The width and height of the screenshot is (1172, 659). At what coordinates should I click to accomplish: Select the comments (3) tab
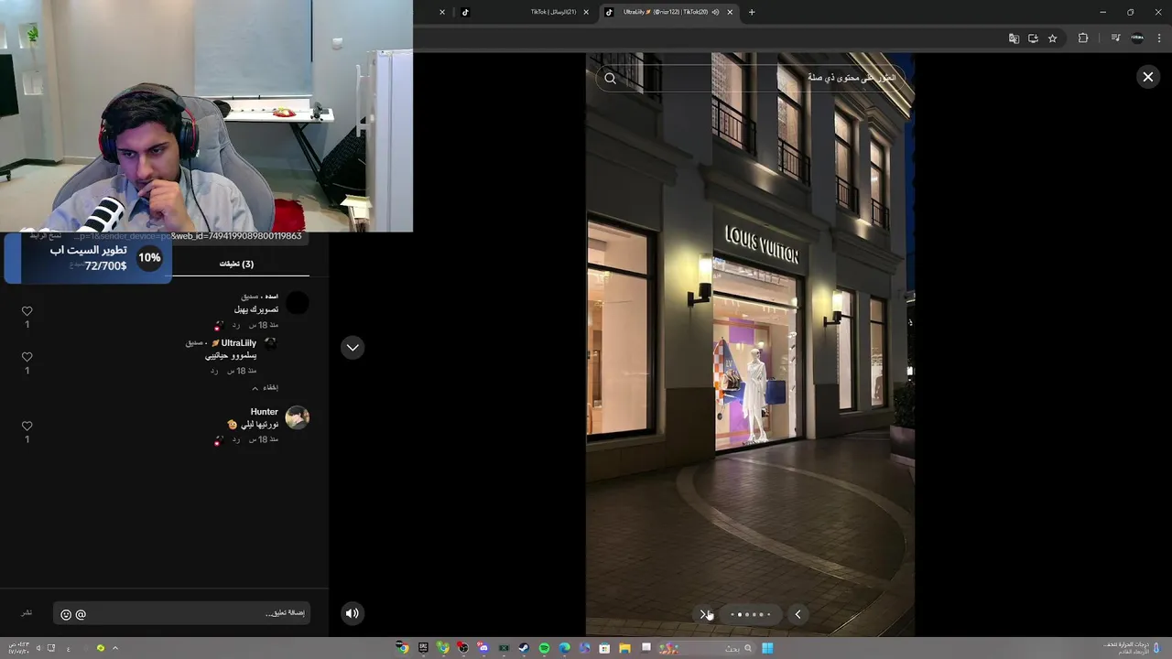[236, 264]
